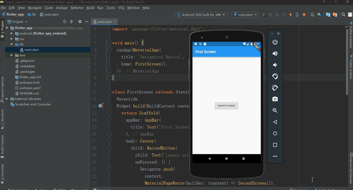Click the editor's vertical scrollbar
Viewport: 353px width, 190px height.
[347, 62]
